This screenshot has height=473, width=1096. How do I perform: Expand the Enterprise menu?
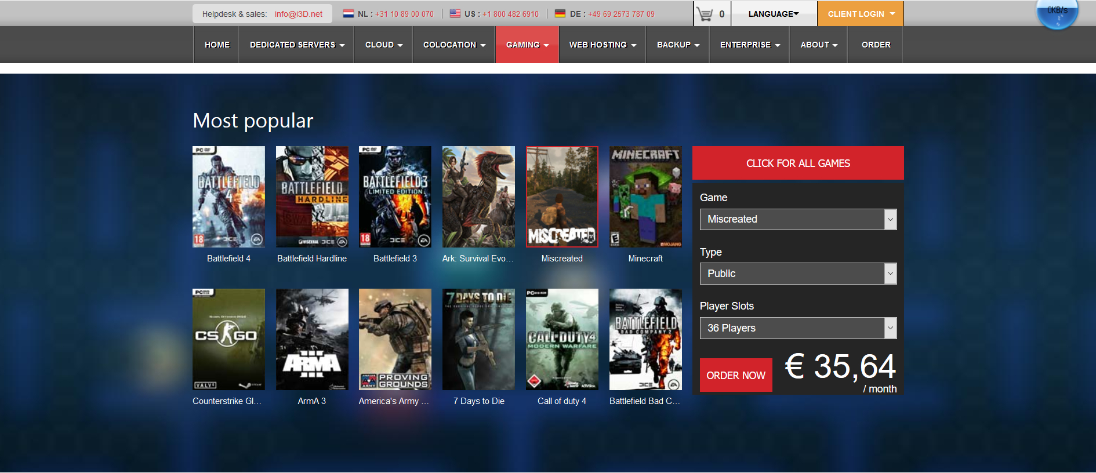coord(750,45)
